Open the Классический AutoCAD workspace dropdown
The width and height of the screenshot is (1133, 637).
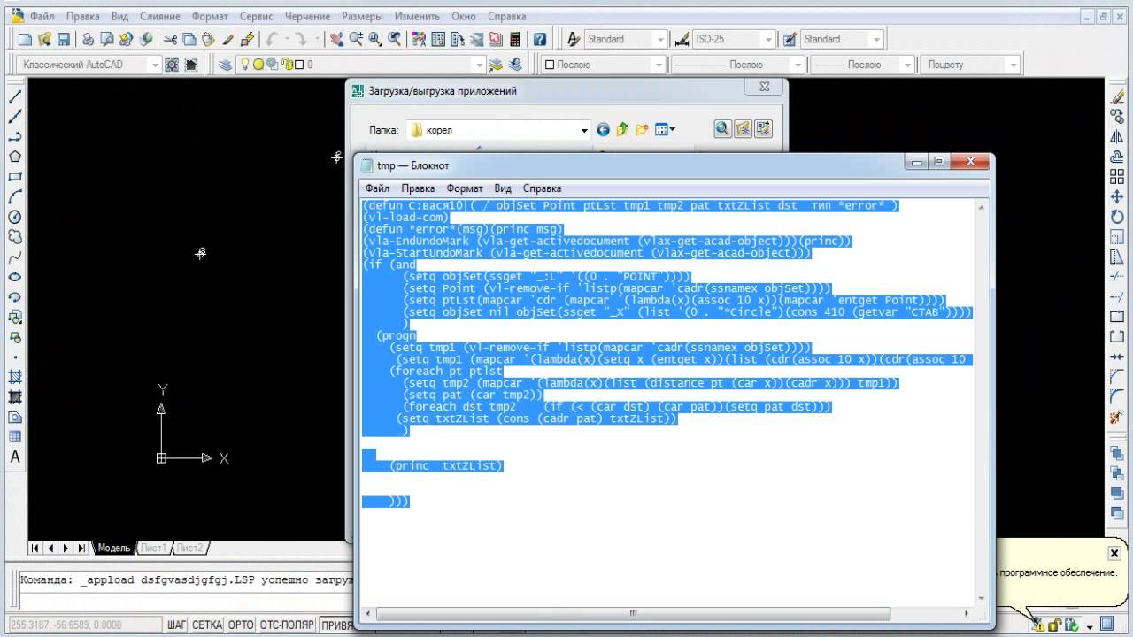(x=155, y=65)
